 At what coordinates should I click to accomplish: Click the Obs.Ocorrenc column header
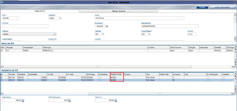click(179, 48)
